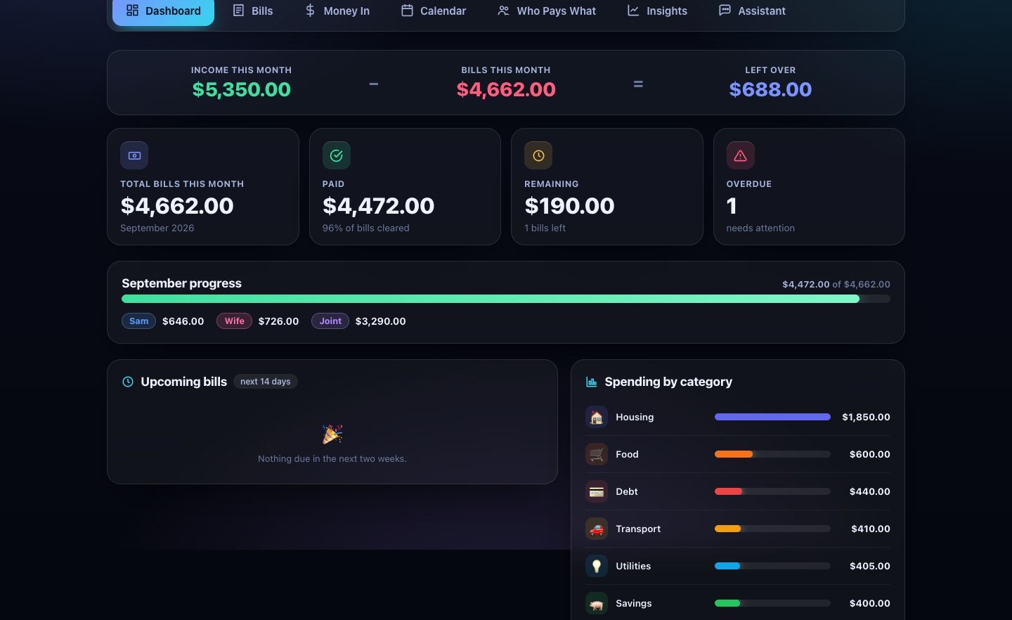The height and width of the screenshot is (620, 1012).
Task: Open the Assistant tab
Action: tap(753, 11)
